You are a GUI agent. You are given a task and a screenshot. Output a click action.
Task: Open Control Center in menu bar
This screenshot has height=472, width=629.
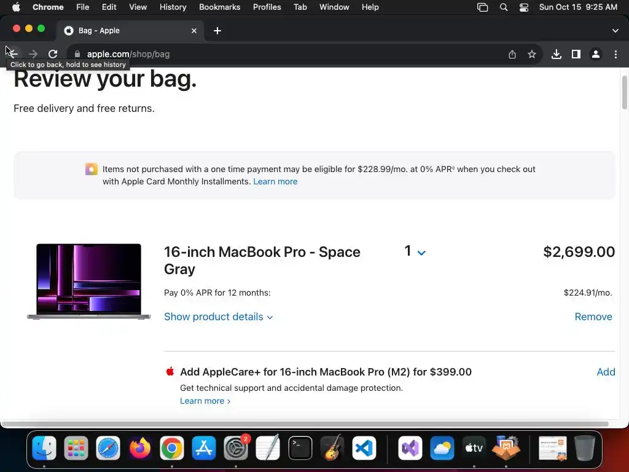coord(523,7)
